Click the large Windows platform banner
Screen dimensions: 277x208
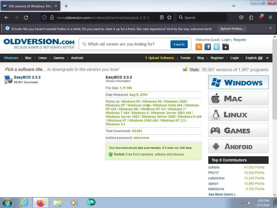(x=238, y=82)
